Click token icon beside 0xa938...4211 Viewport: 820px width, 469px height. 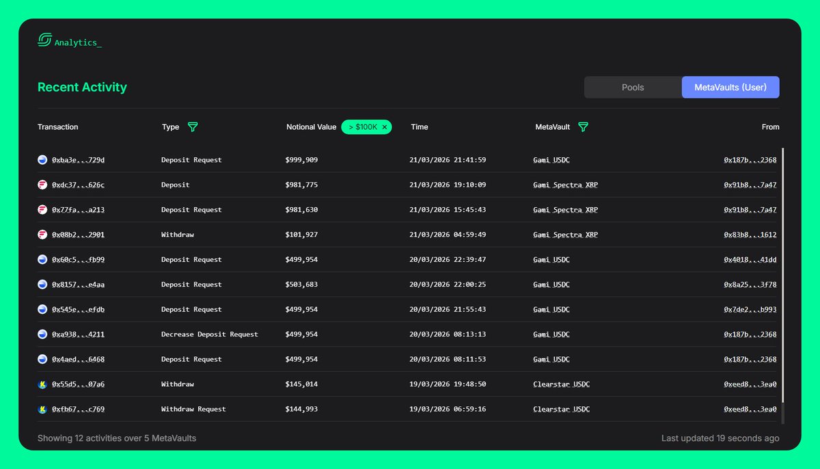(42, 334)
